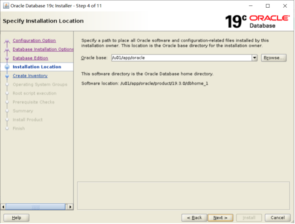The width and height of the screenshot is (295, 224).
Task: Click the Database Edition step bullet icon
Action: click(x=7, y=58)
